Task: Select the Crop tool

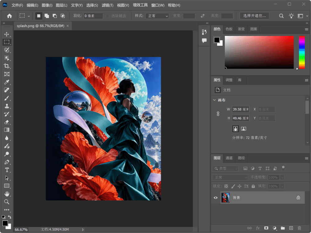Action: click(x=7, y=66)
